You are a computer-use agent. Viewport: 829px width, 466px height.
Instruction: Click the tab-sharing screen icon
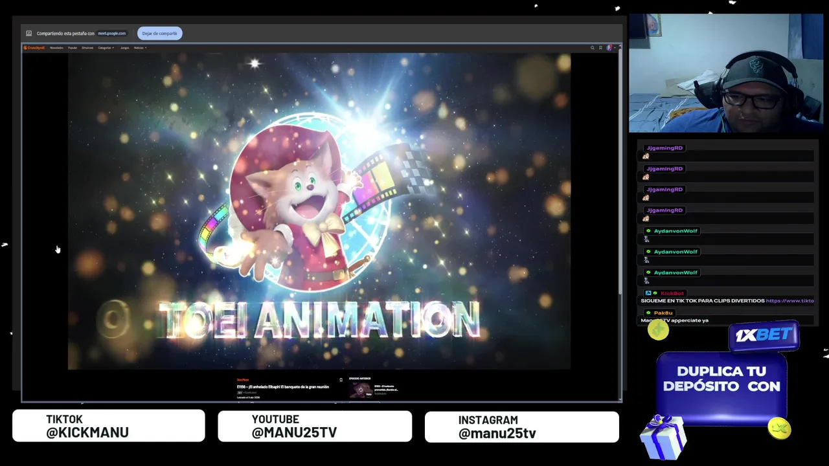28,33
